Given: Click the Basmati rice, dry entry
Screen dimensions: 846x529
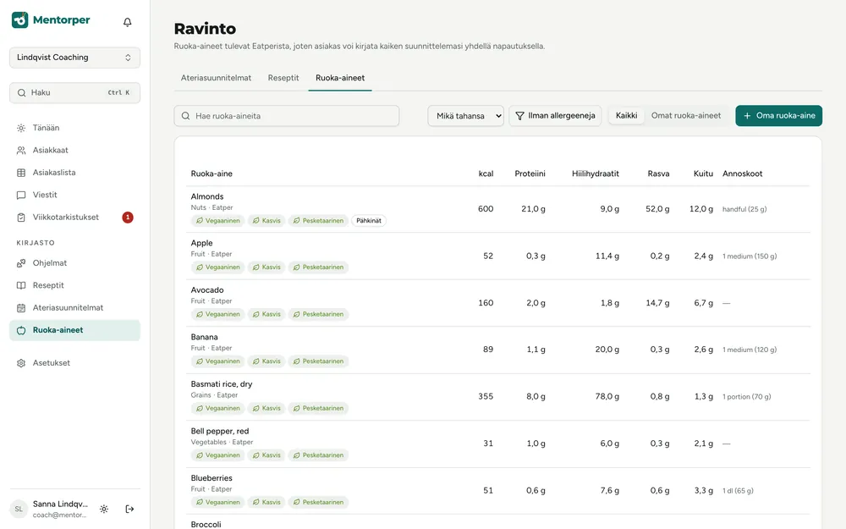Looking at the screenshot, I should coord(222,383).
